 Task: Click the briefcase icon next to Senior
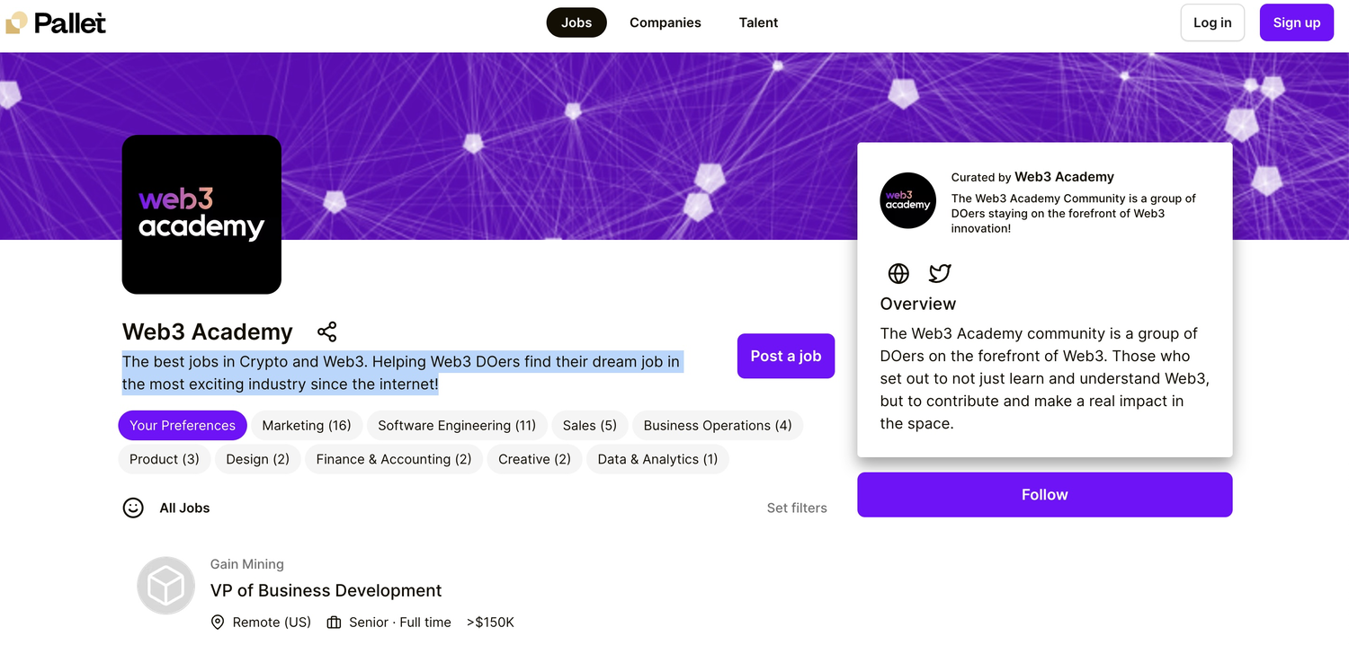pyautogui.click(x=334, y=623)
